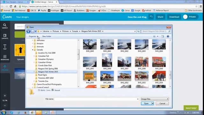204x115 pixels.
Task: Open the Chrome menu hamburger icon
Action: (x=201, y=6)
